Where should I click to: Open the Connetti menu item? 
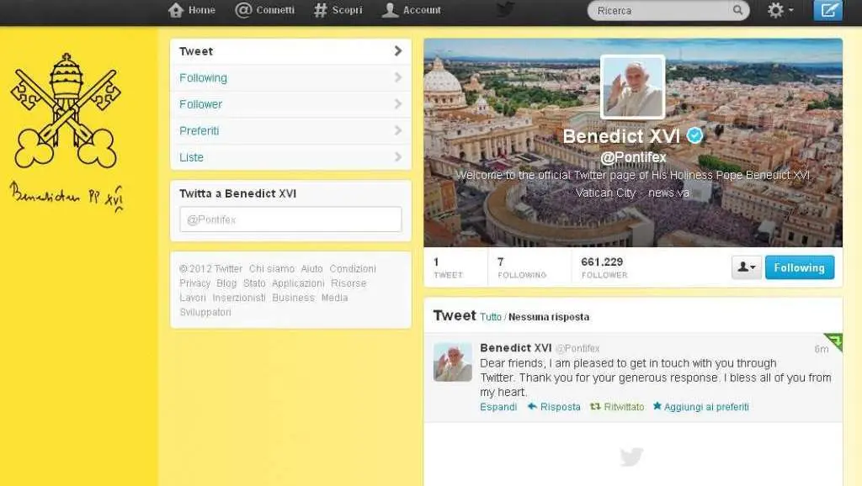[x=265, y=10]
